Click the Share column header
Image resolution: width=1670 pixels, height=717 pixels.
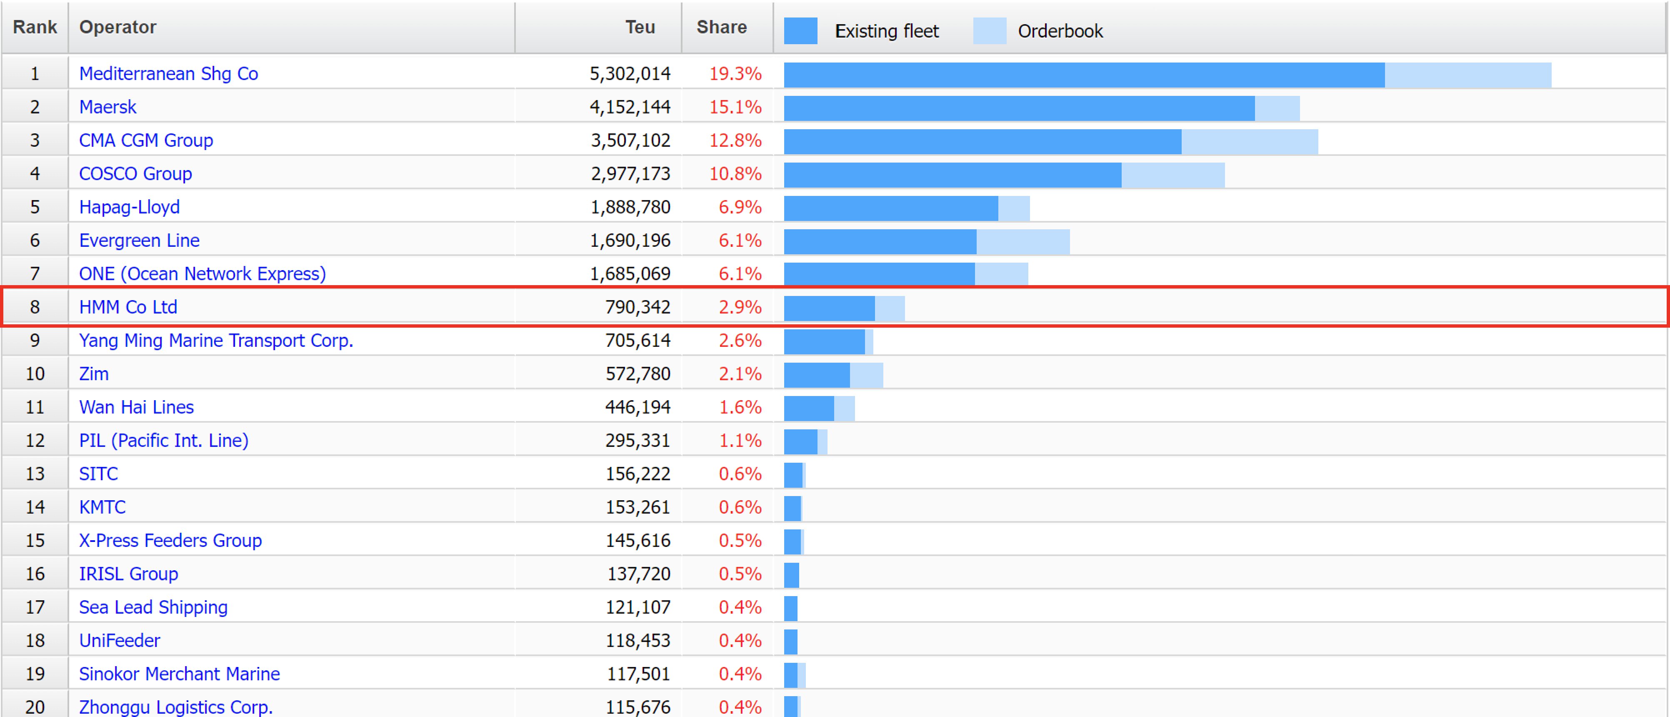(727, 27)
